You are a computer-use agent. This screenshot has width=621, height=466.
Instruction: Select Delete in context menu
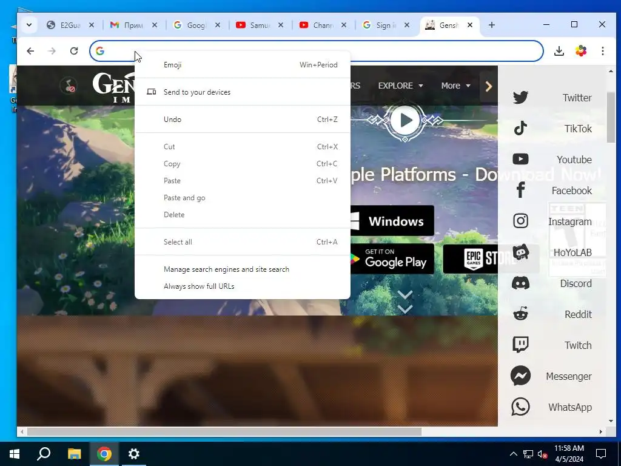[243, 215]
